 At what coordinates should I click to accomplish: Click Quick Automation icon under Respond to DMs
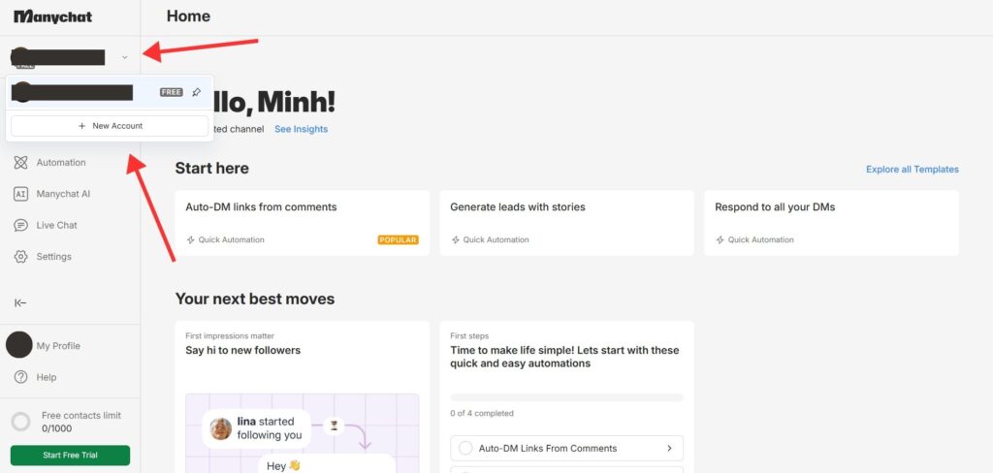[x=721, y=240]
